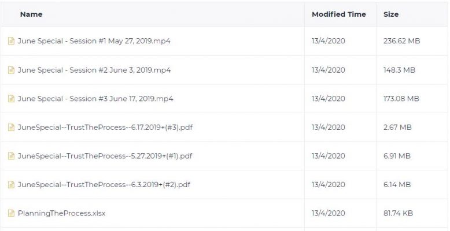Click the 236.62 MB size cell
The height and width of the screenshot is (231, 450).
click(x=401, y=41)
